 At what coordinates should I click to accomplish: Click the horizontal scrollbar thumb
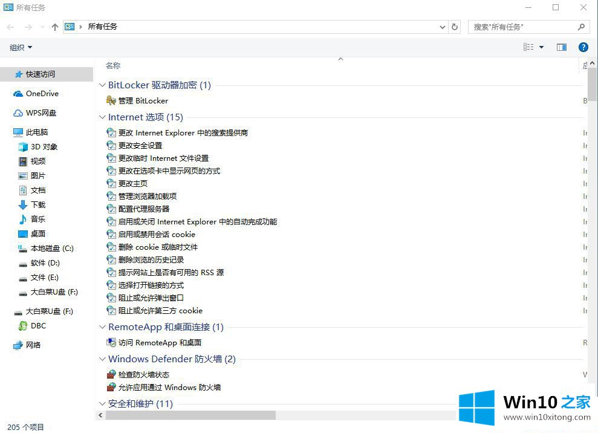tap(190, 415)
